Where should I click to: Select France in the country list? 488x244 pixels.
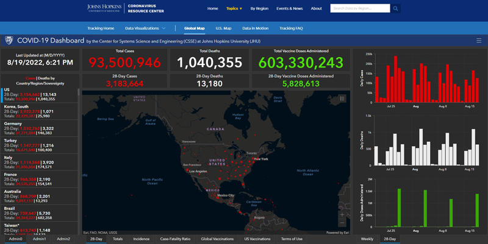[x=39, y=179]
